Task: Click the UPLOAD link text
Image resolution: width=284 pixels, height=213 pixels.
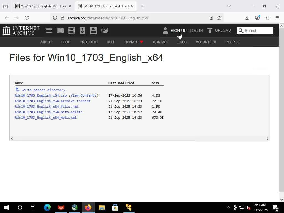Action: [223, 31]
